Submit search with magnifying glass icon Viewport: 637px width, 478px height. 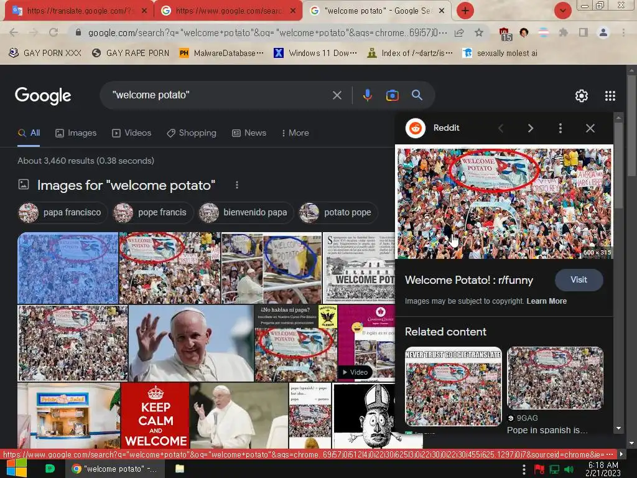[x=417, y=95]
